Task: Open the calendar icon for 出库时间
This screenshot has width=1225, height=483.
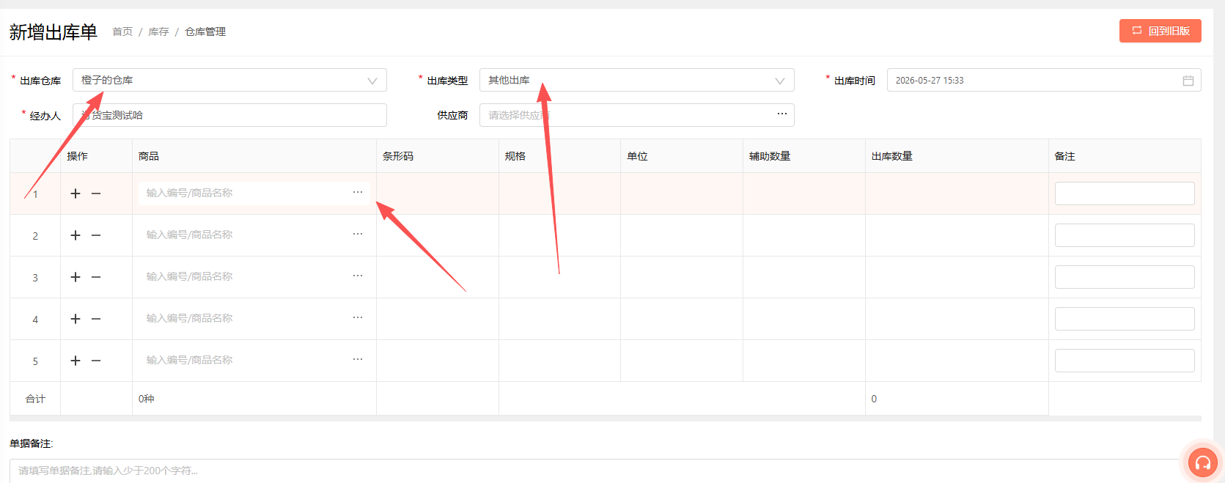Action: [x=1188, y=81]
